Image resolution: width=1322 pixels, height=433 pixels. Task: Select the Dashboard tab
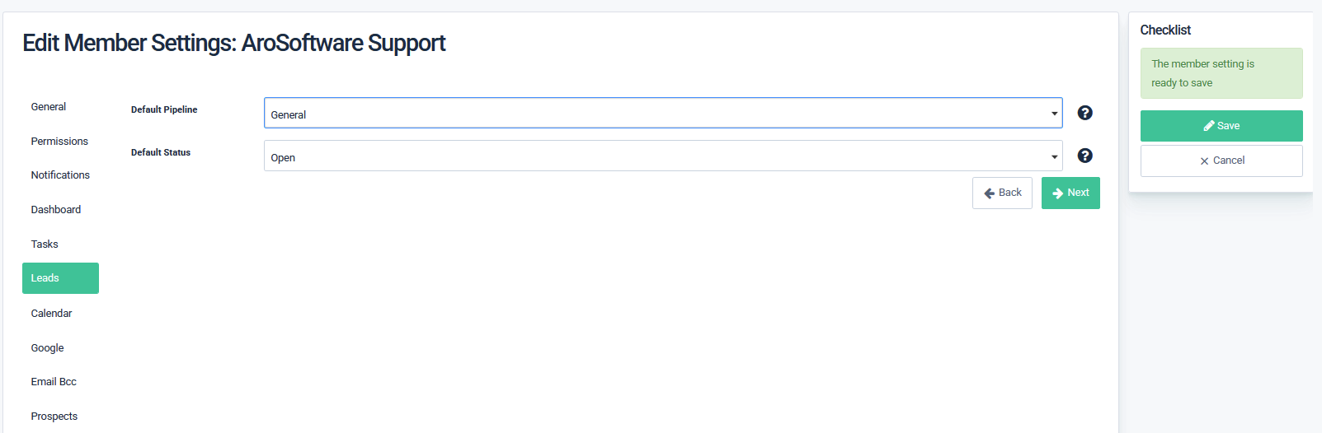point(56,210)
